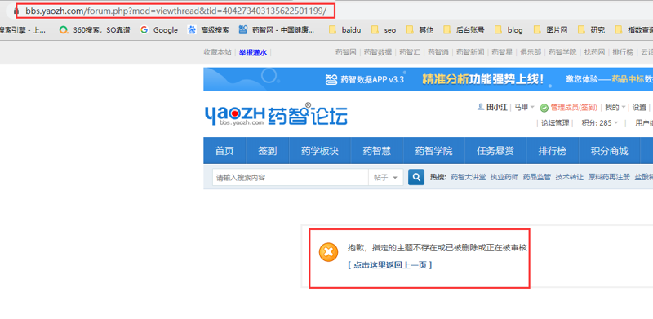Open 药智数据 top link
653x319 pixels.
[378, 52]
